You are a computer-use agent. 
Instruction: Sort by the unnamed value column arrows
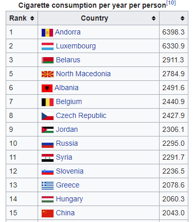click(182, 18)
